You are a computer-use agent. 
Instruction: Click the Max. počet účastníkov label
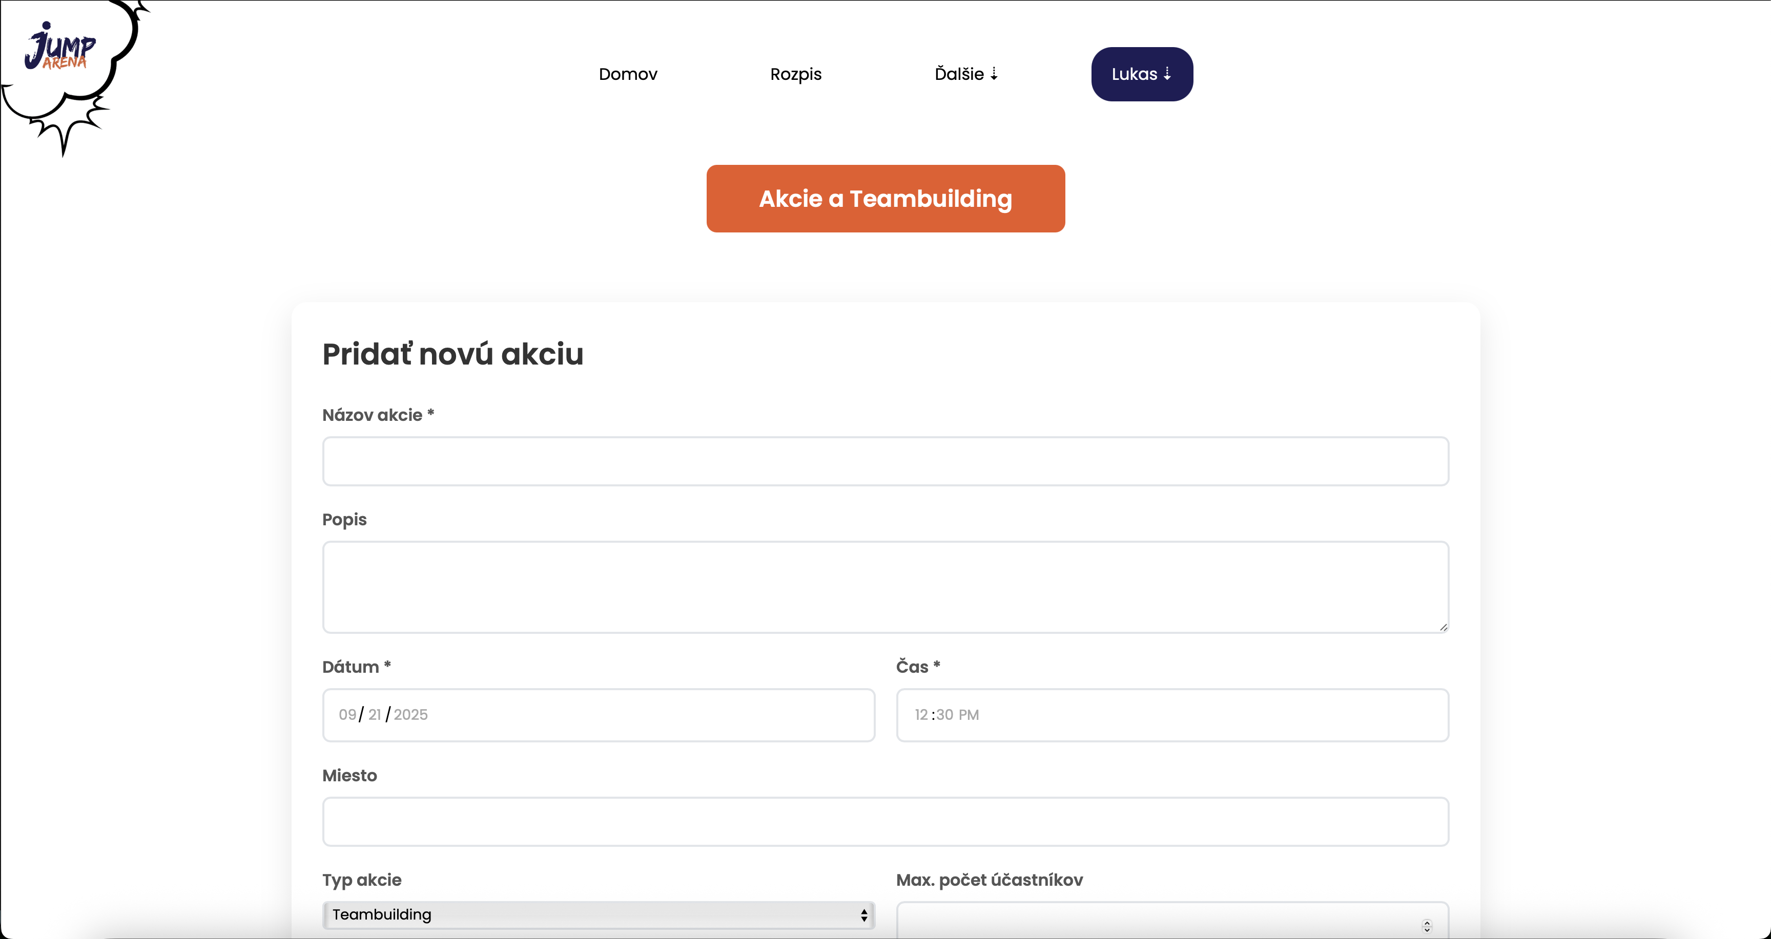coord(990,880)
